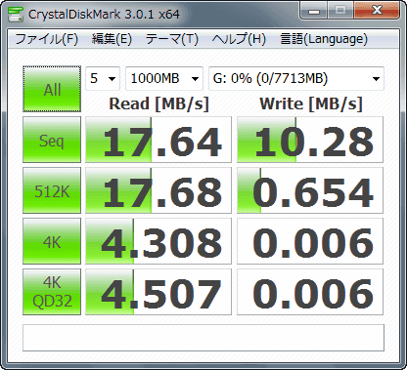407x370 pixels.
Task: Start the Seq benchmark test
Action: [x=52, y=140]
